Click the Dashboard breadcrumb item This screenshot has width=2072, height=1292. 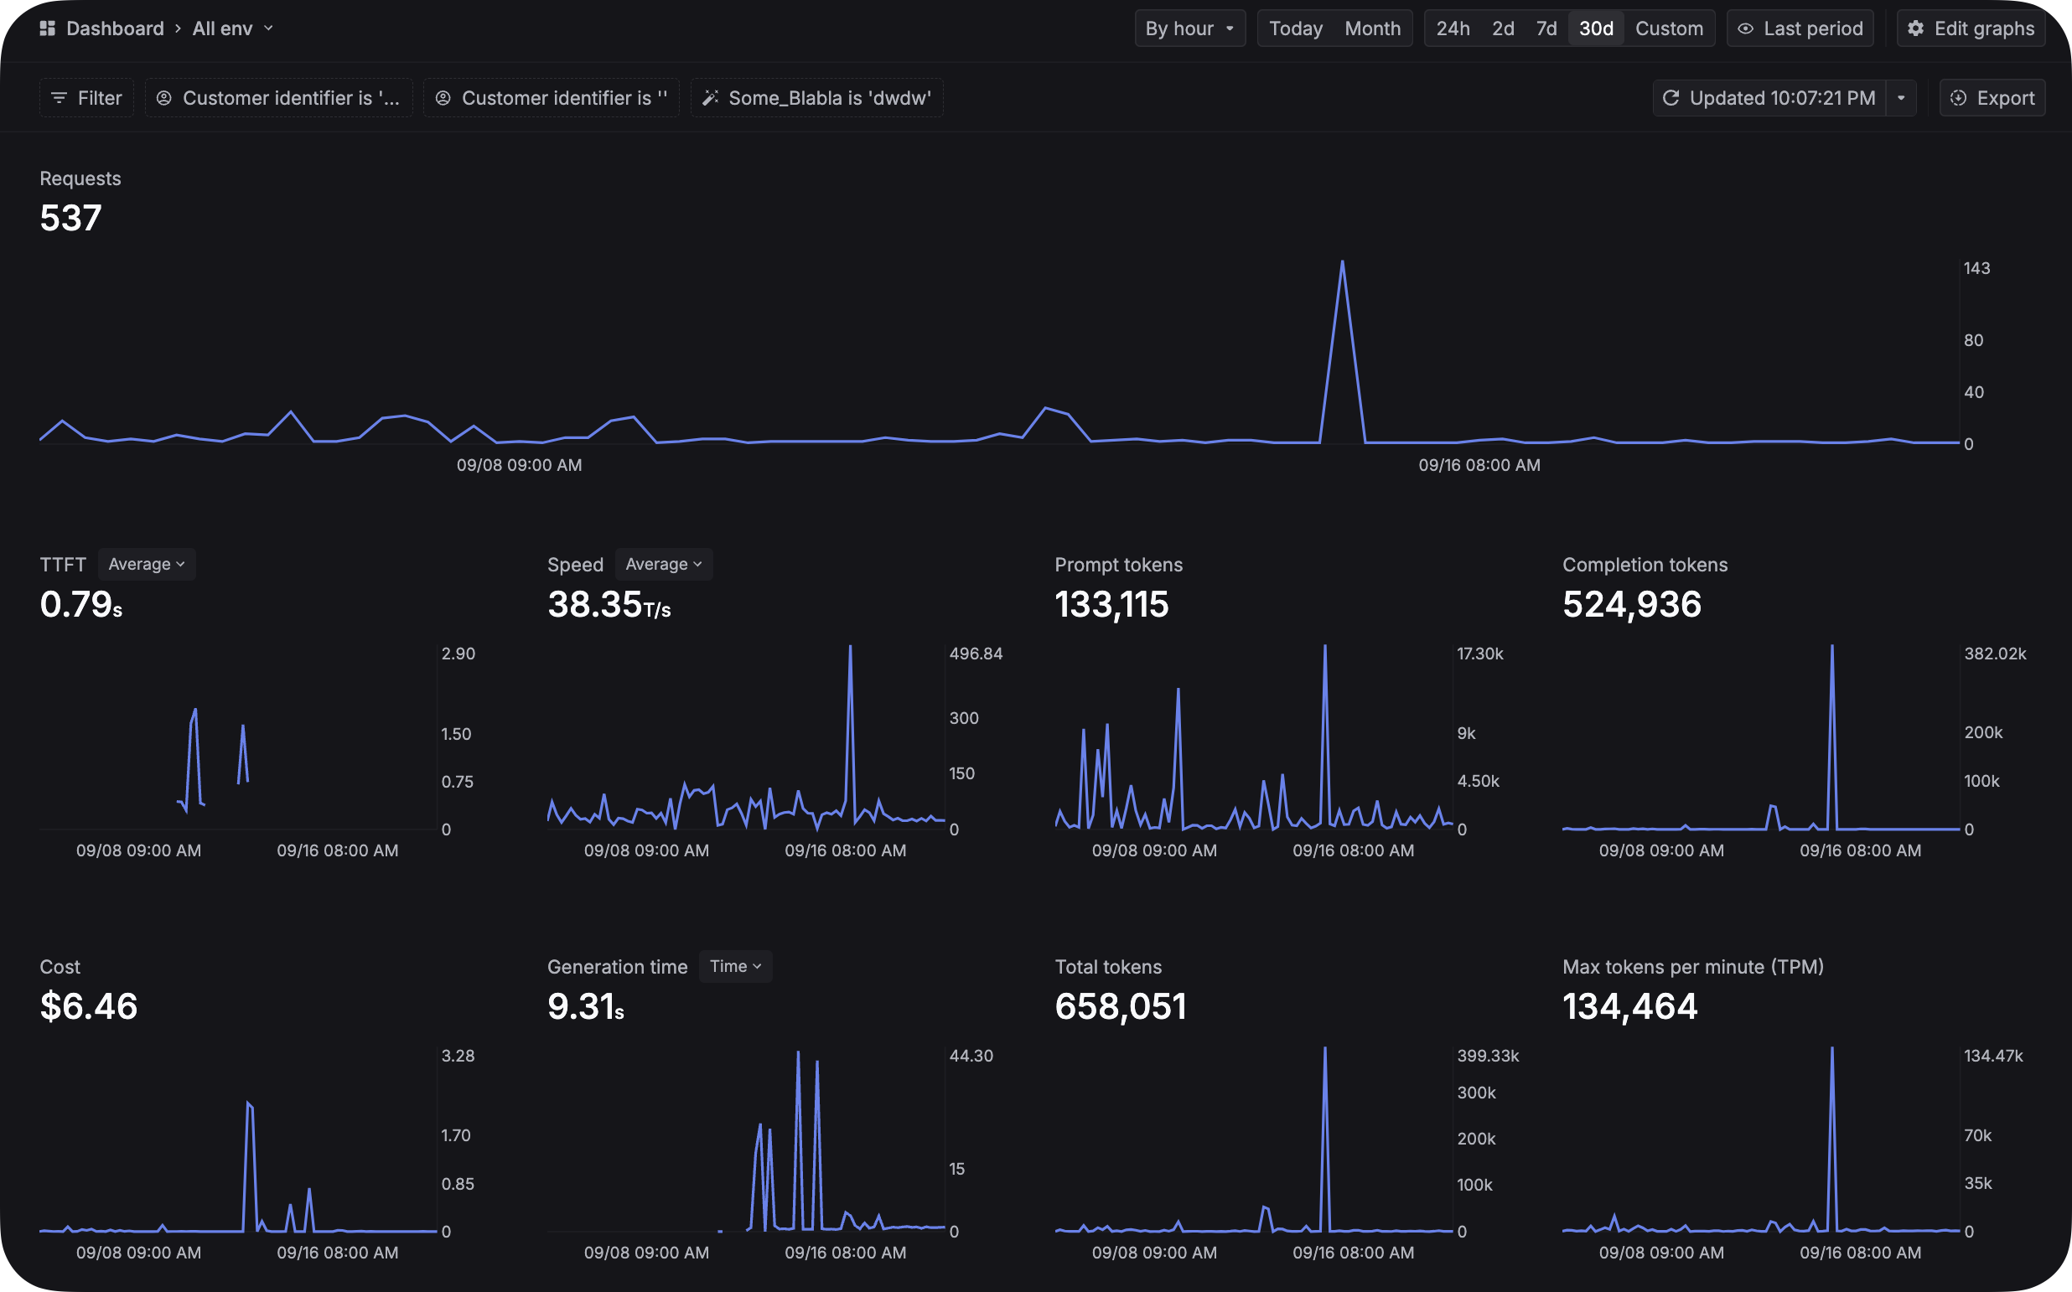(x=116, y=28)
